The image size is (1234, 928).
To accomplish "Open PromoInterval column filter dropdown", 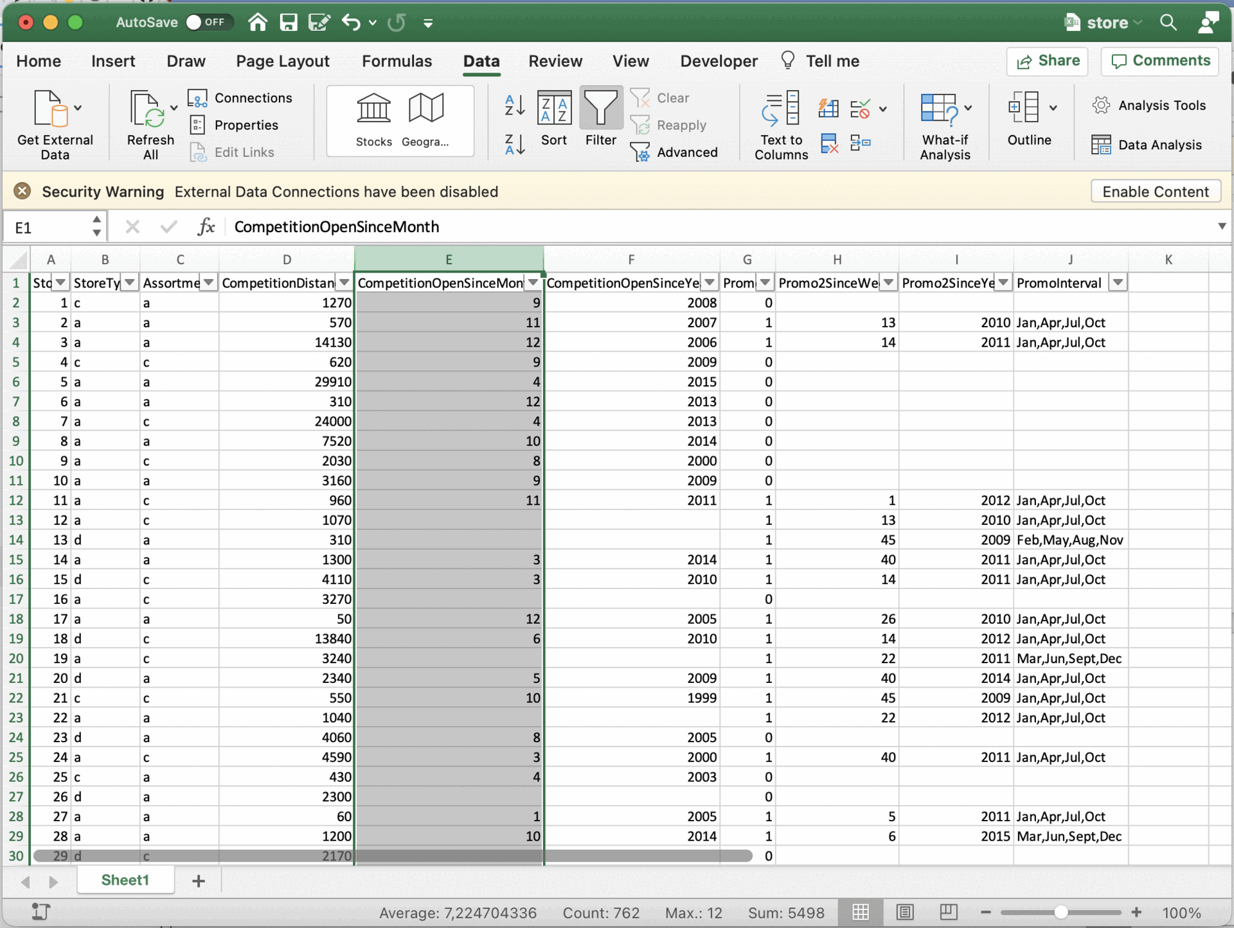I will point(1118,283).
